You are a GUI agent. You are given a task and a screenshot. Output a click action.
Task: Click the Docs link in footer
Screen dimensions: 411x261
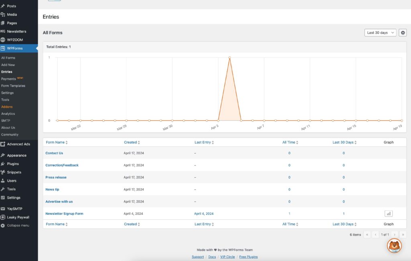212,257
